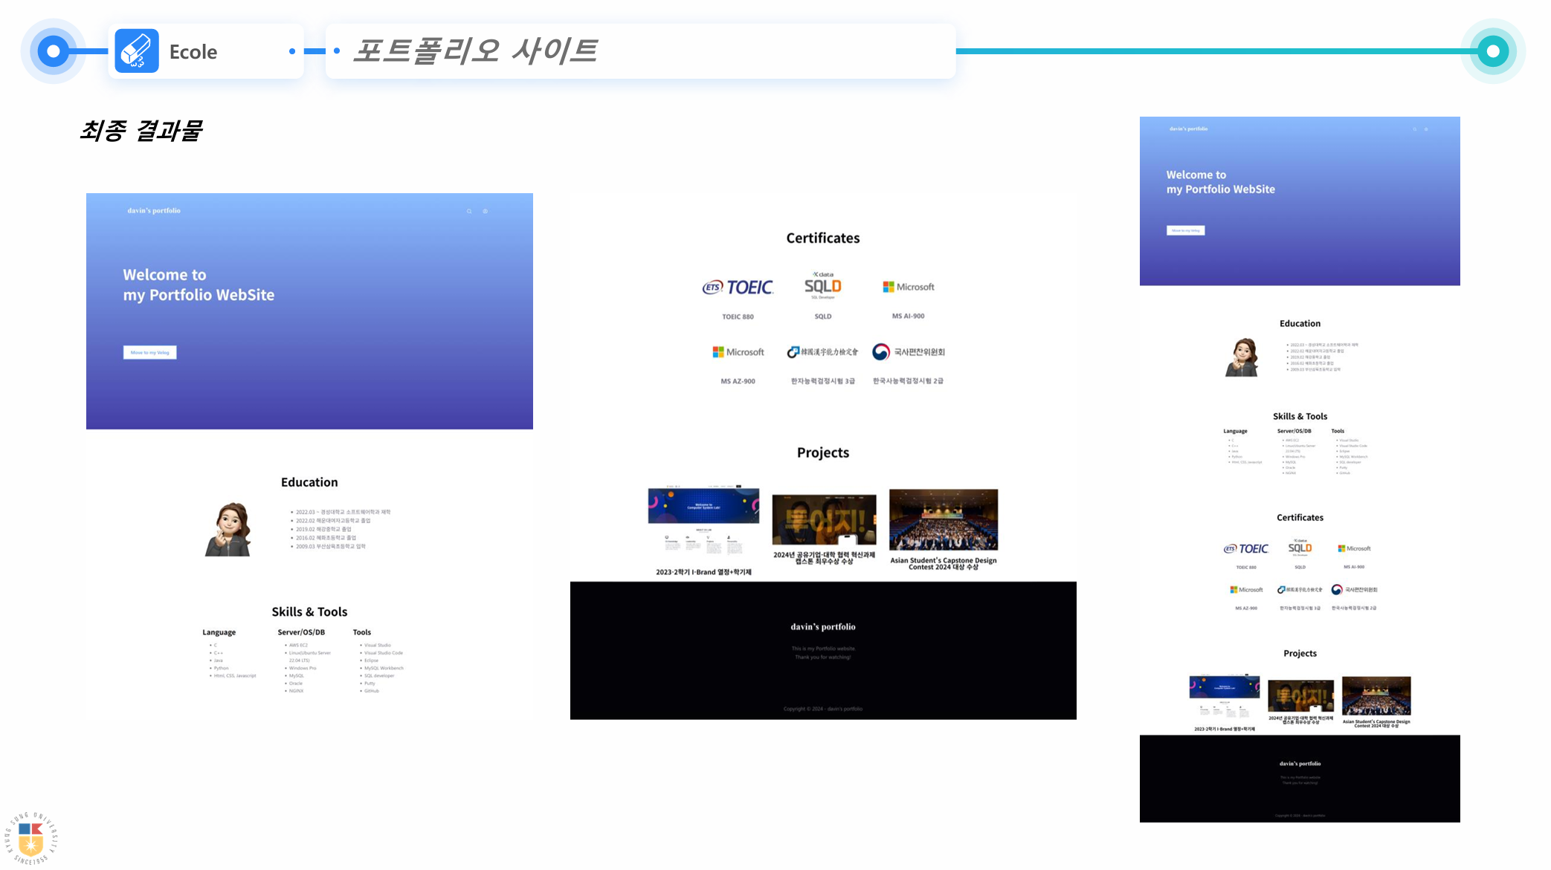Click the search icon in left portfolio header
The image size is (1551, 870).
[x=469, y=212]
